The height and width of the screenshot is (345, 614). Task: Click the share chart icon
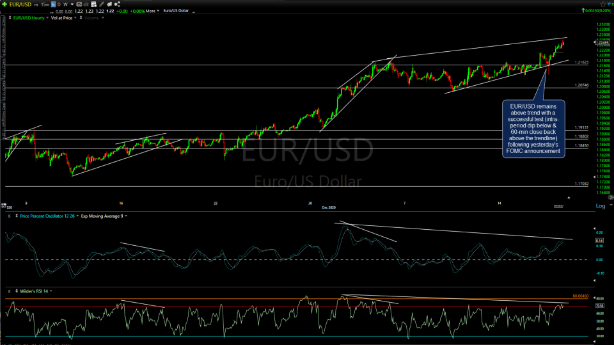[117, 4]
